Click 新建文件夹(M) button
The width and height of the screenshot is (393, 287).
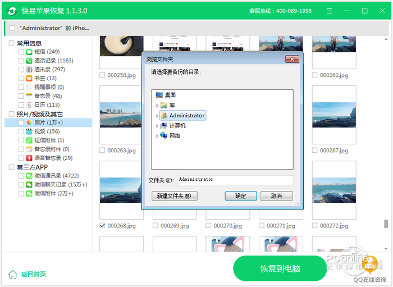[174, 196]
